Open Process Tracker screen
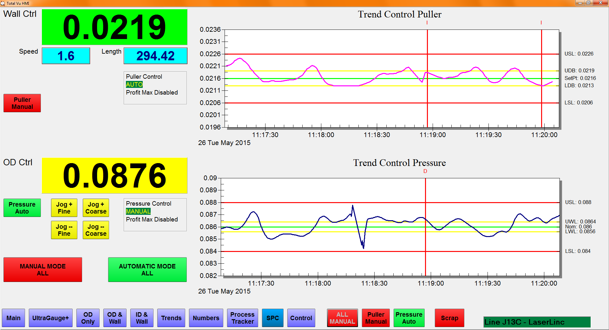Screen dimensions: 609x330 point(242,318)
